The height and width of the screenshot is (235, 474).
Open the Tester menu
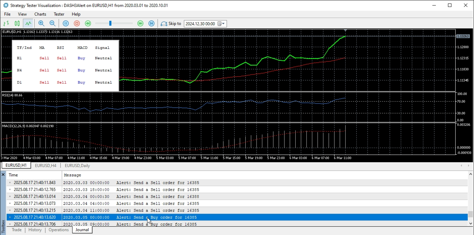[59, 14]
